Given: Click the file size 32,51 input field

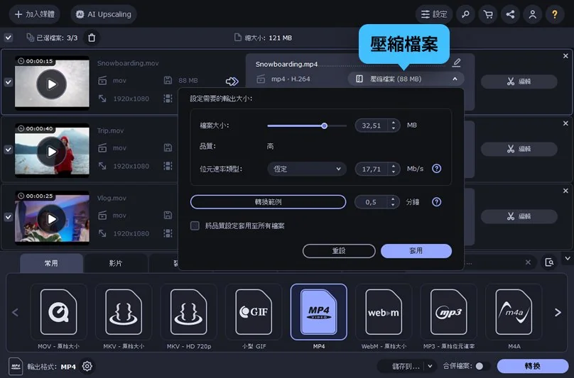Looking at the screenshot, I should pyautogui.click(x=372, y=126).
